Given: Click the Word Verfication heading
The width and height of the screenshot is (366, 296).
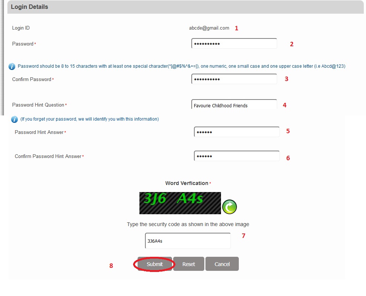Looking at the screenshot, I should pyautogui.click(x=187, y=183).
